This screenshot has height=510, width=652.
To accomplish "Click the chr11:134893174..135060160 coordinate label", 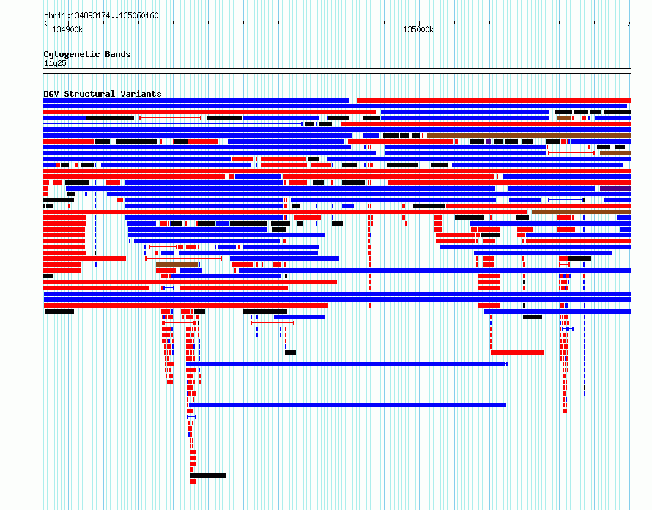I will (101, 16).
